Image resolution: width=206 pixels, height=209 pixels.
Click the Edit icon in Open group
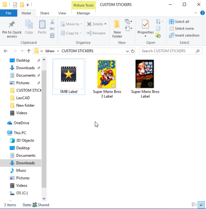158,28
